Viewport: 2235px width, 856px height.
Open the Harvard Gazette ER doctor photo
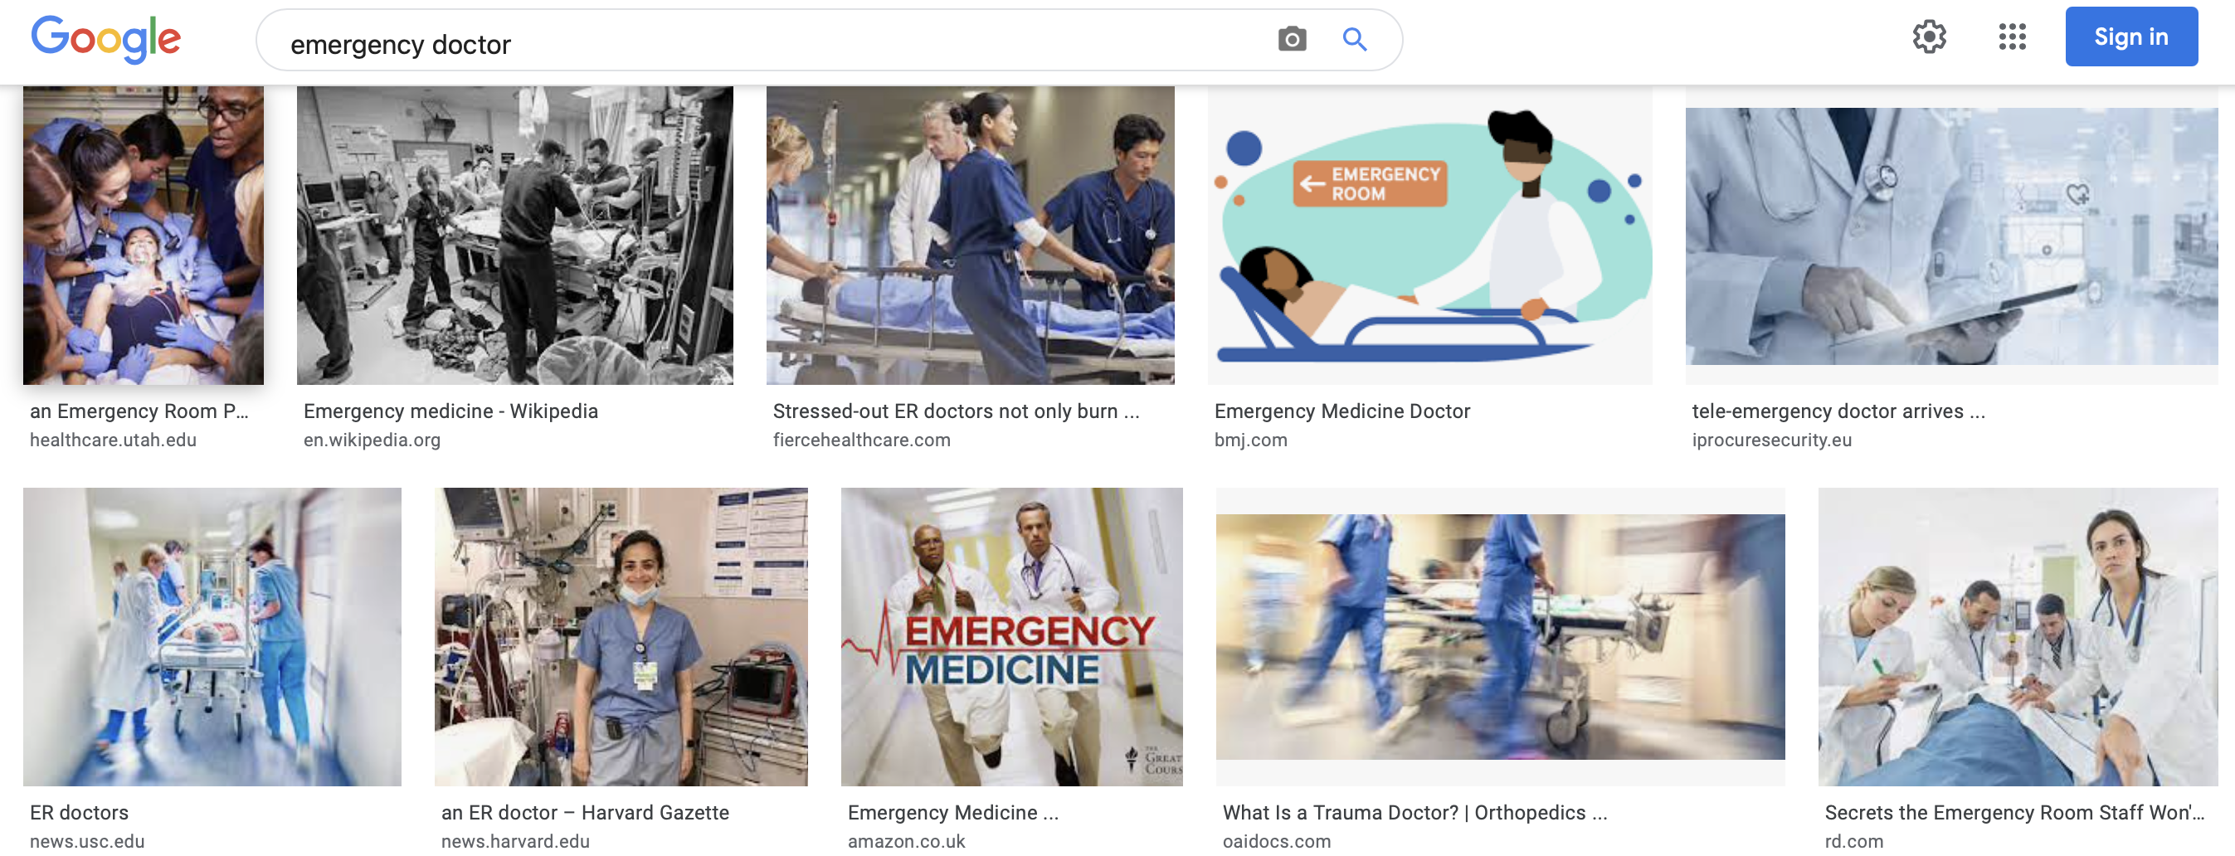pos(621,636)
